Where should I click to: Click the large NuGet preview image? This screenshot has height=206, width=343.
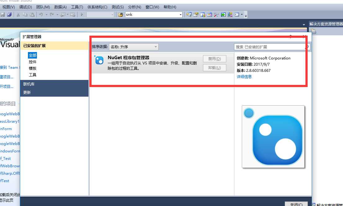273,137
